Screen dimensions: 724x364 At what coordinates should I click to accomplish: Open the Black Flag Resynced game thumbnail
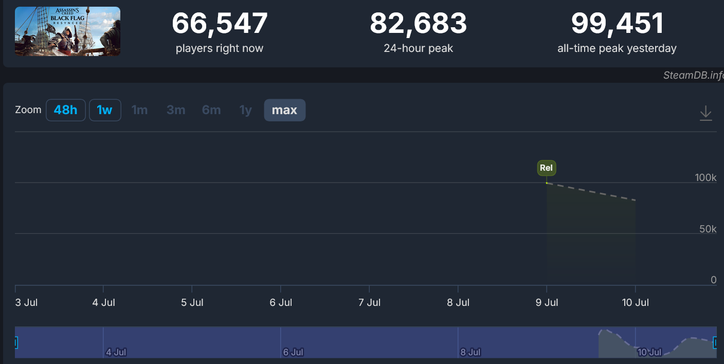tap(67, 31)
